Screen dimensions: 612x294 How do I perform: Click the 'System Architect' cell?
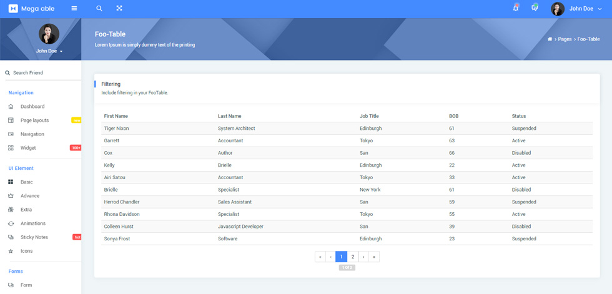point(237,129)
